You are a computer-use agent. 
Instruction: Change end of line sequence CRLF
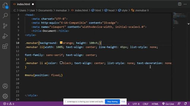pyautogui.click(x=145, y=104)
